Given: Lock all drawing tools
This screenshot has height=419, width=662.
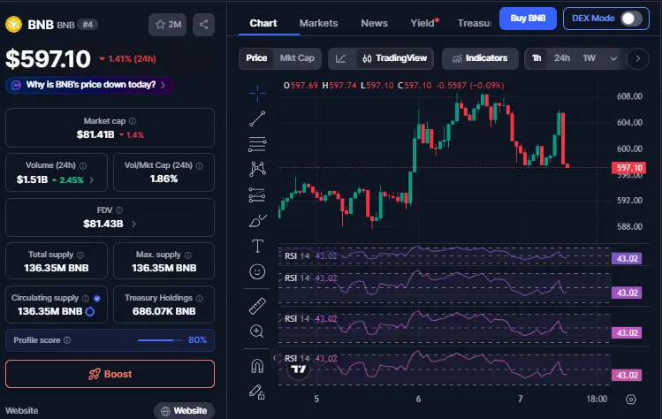Looking at the screenshot, I should tap(256, 392).
